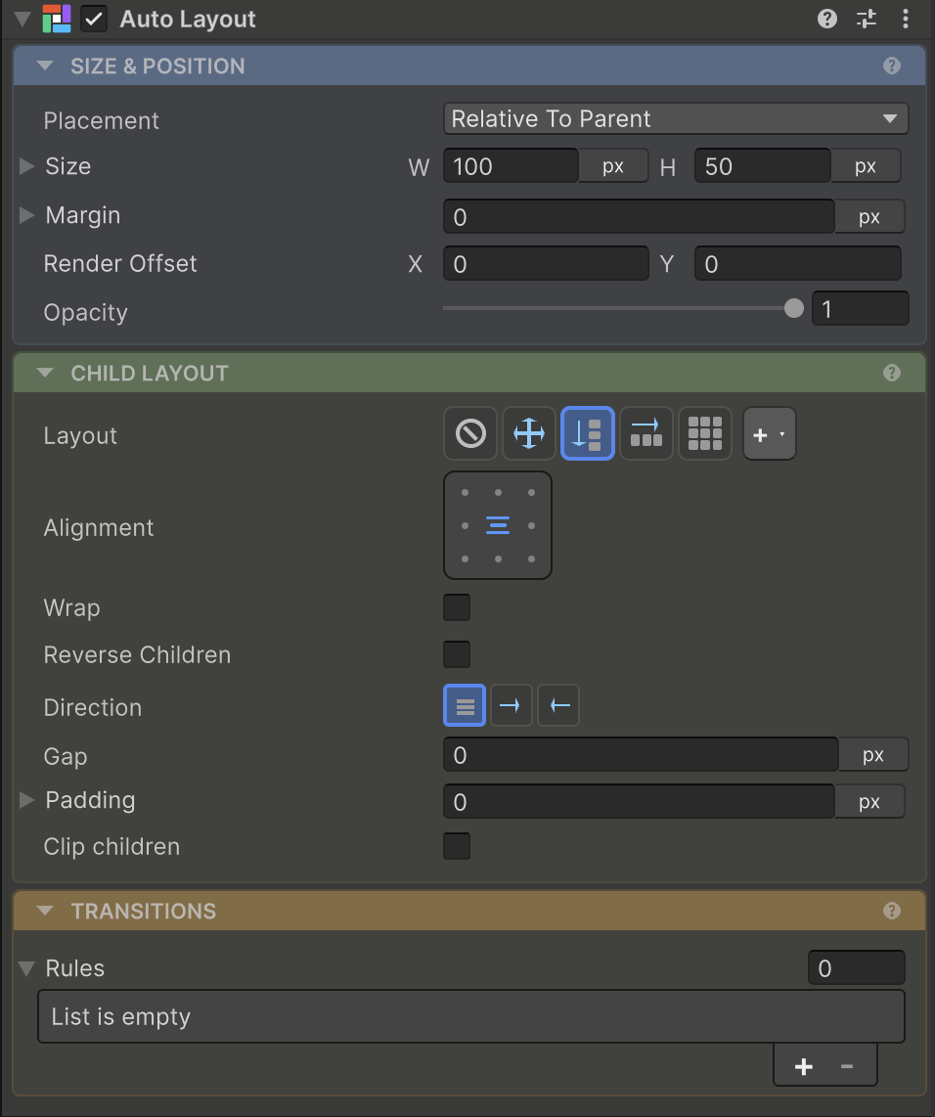Click the 'Opacity' label
The image size is (935, 1117).
[x=85, y=313]
